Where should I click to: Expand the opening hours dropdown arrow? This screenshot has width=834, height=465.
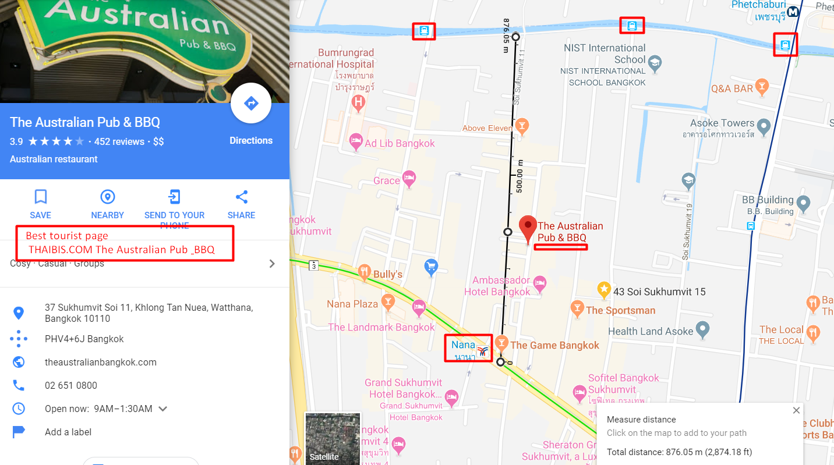click(163, 409)
